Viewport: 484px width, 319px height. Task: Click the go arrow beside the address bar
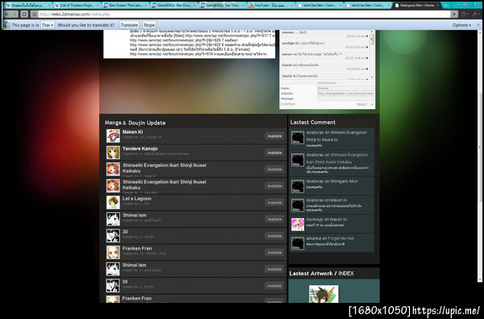tap(453, 14)
